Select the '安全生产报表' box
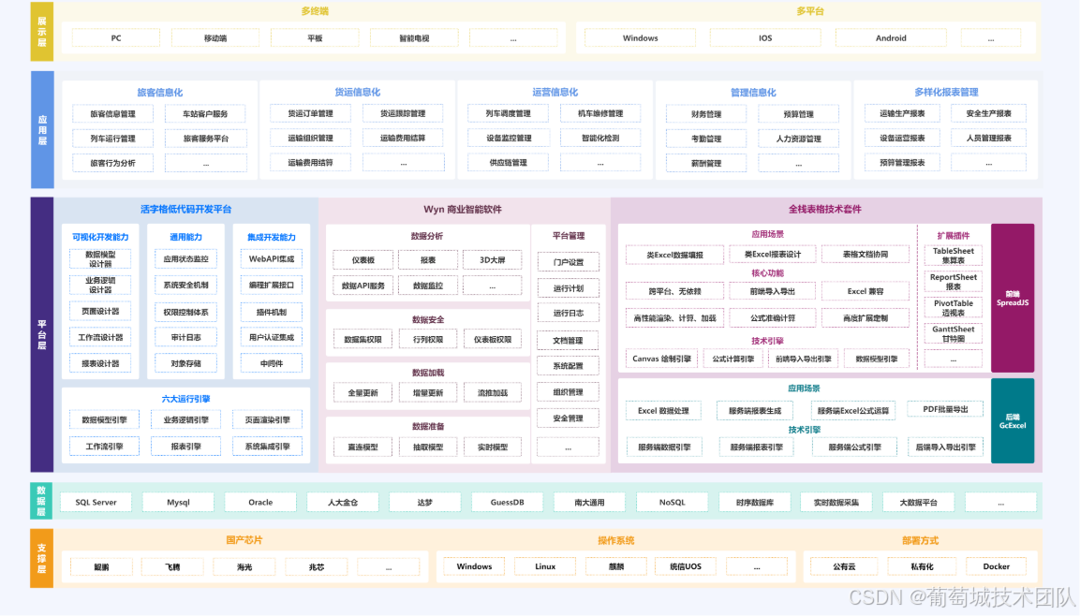The image size is (1080, 616). (988, 113)
